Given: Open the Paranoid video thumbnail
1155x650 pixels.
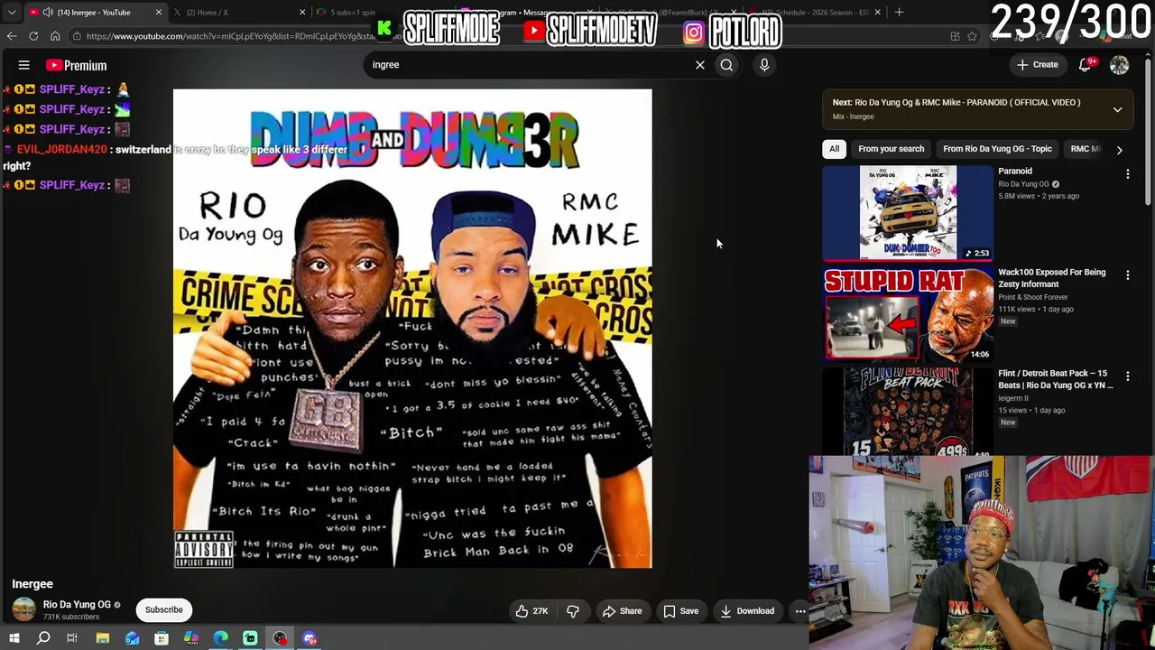Looking at the screenshot, I should (x=908, y=213).
